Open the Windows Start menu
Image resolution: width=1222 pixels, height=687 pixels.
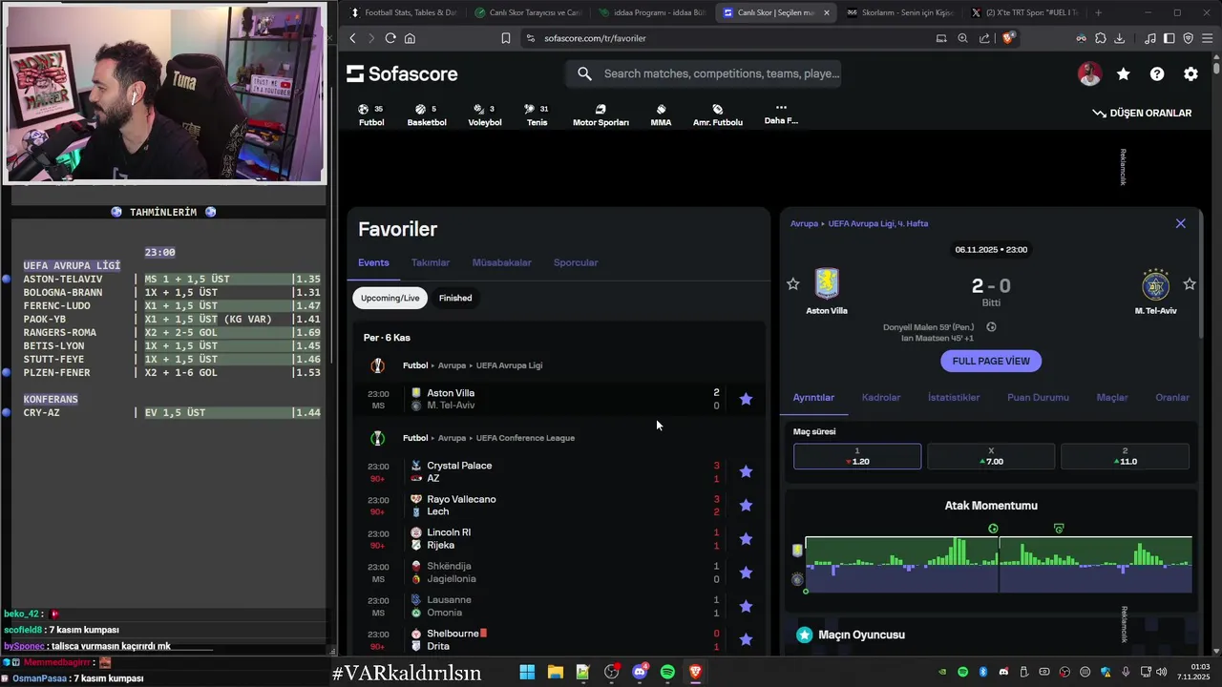[527, 672]
